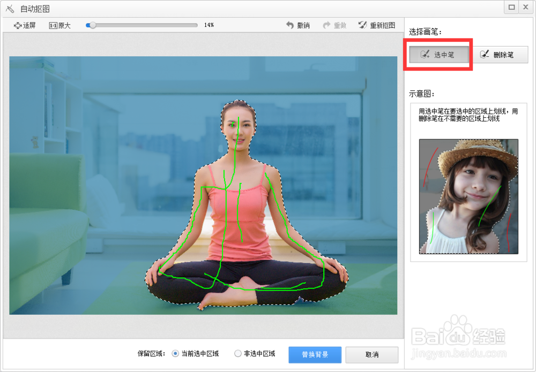Screen dimensions: 536x372
Task: Click the 14% zoom percentage text
Action: tap(209, 25)
